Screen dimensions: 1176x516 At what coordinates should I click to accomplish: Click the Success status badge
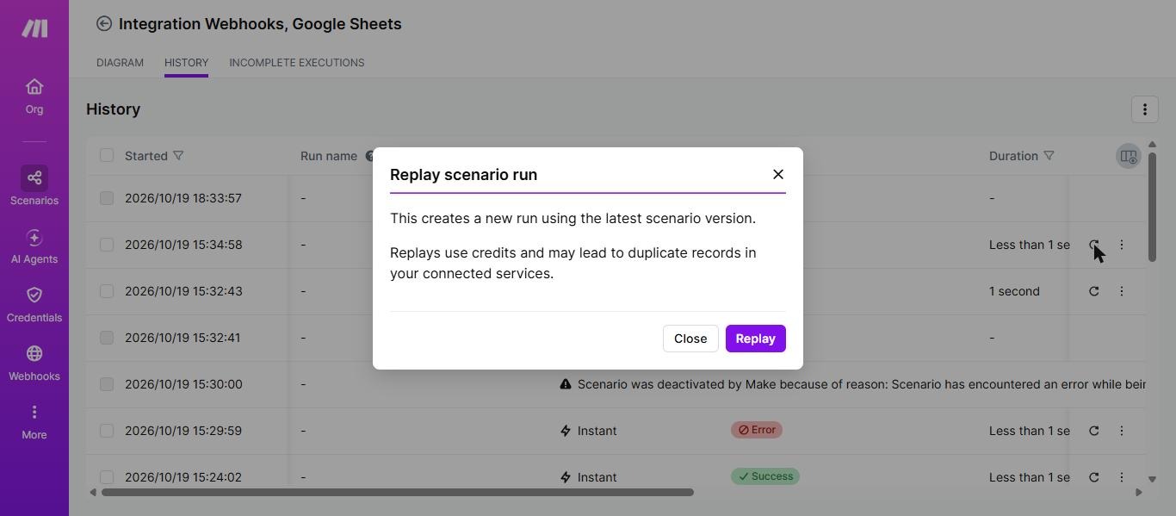765,476
